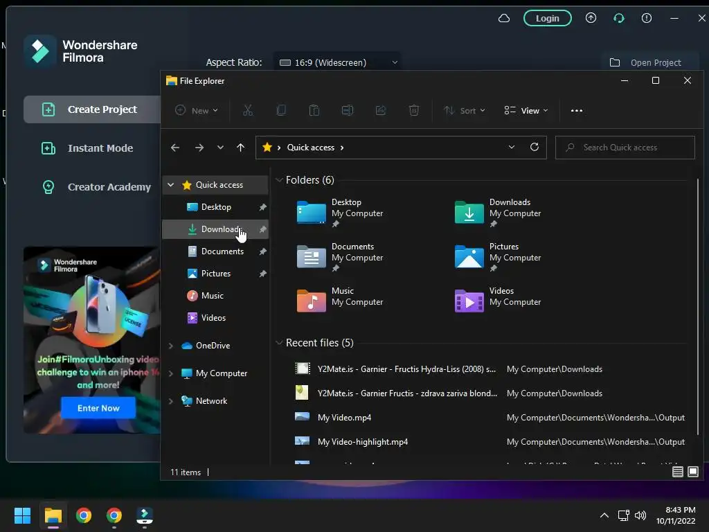
Task: Open the headset support icon in Filmora
Action: coord(618,18)
